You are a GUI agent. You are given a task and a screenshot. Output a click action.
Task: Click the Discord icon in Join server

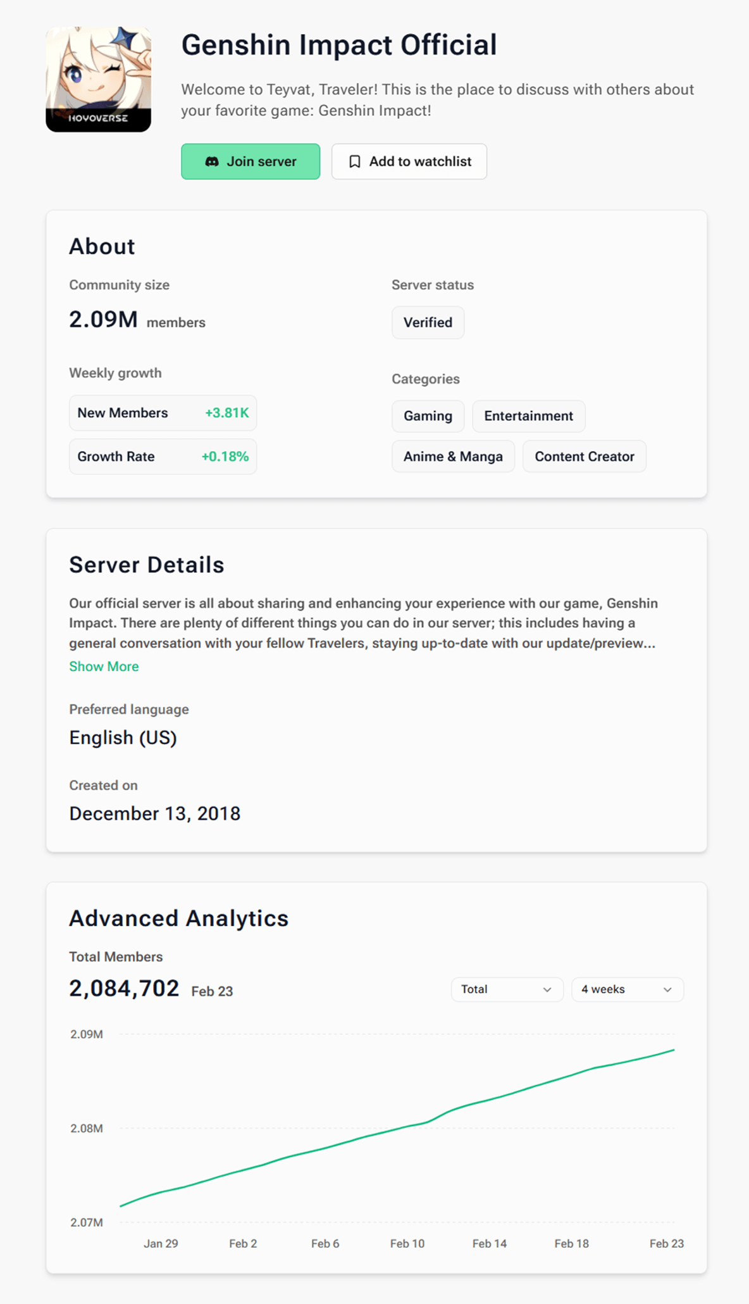coord(212,162)
